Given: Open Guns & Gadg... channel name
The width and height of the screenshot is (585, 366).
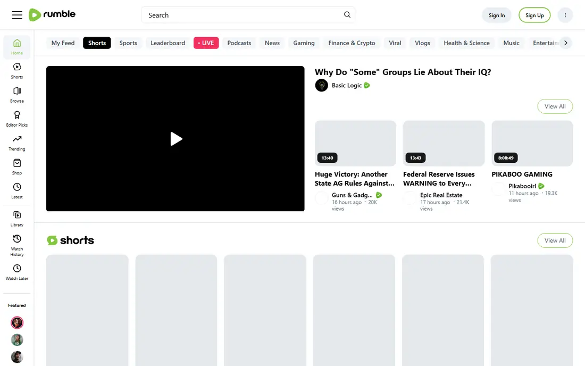Looking at the screenshot, I should (352, 195).
